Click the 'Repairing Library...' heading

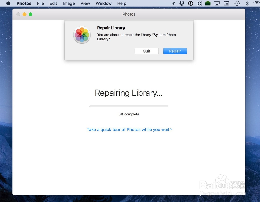tap(129, 93)
